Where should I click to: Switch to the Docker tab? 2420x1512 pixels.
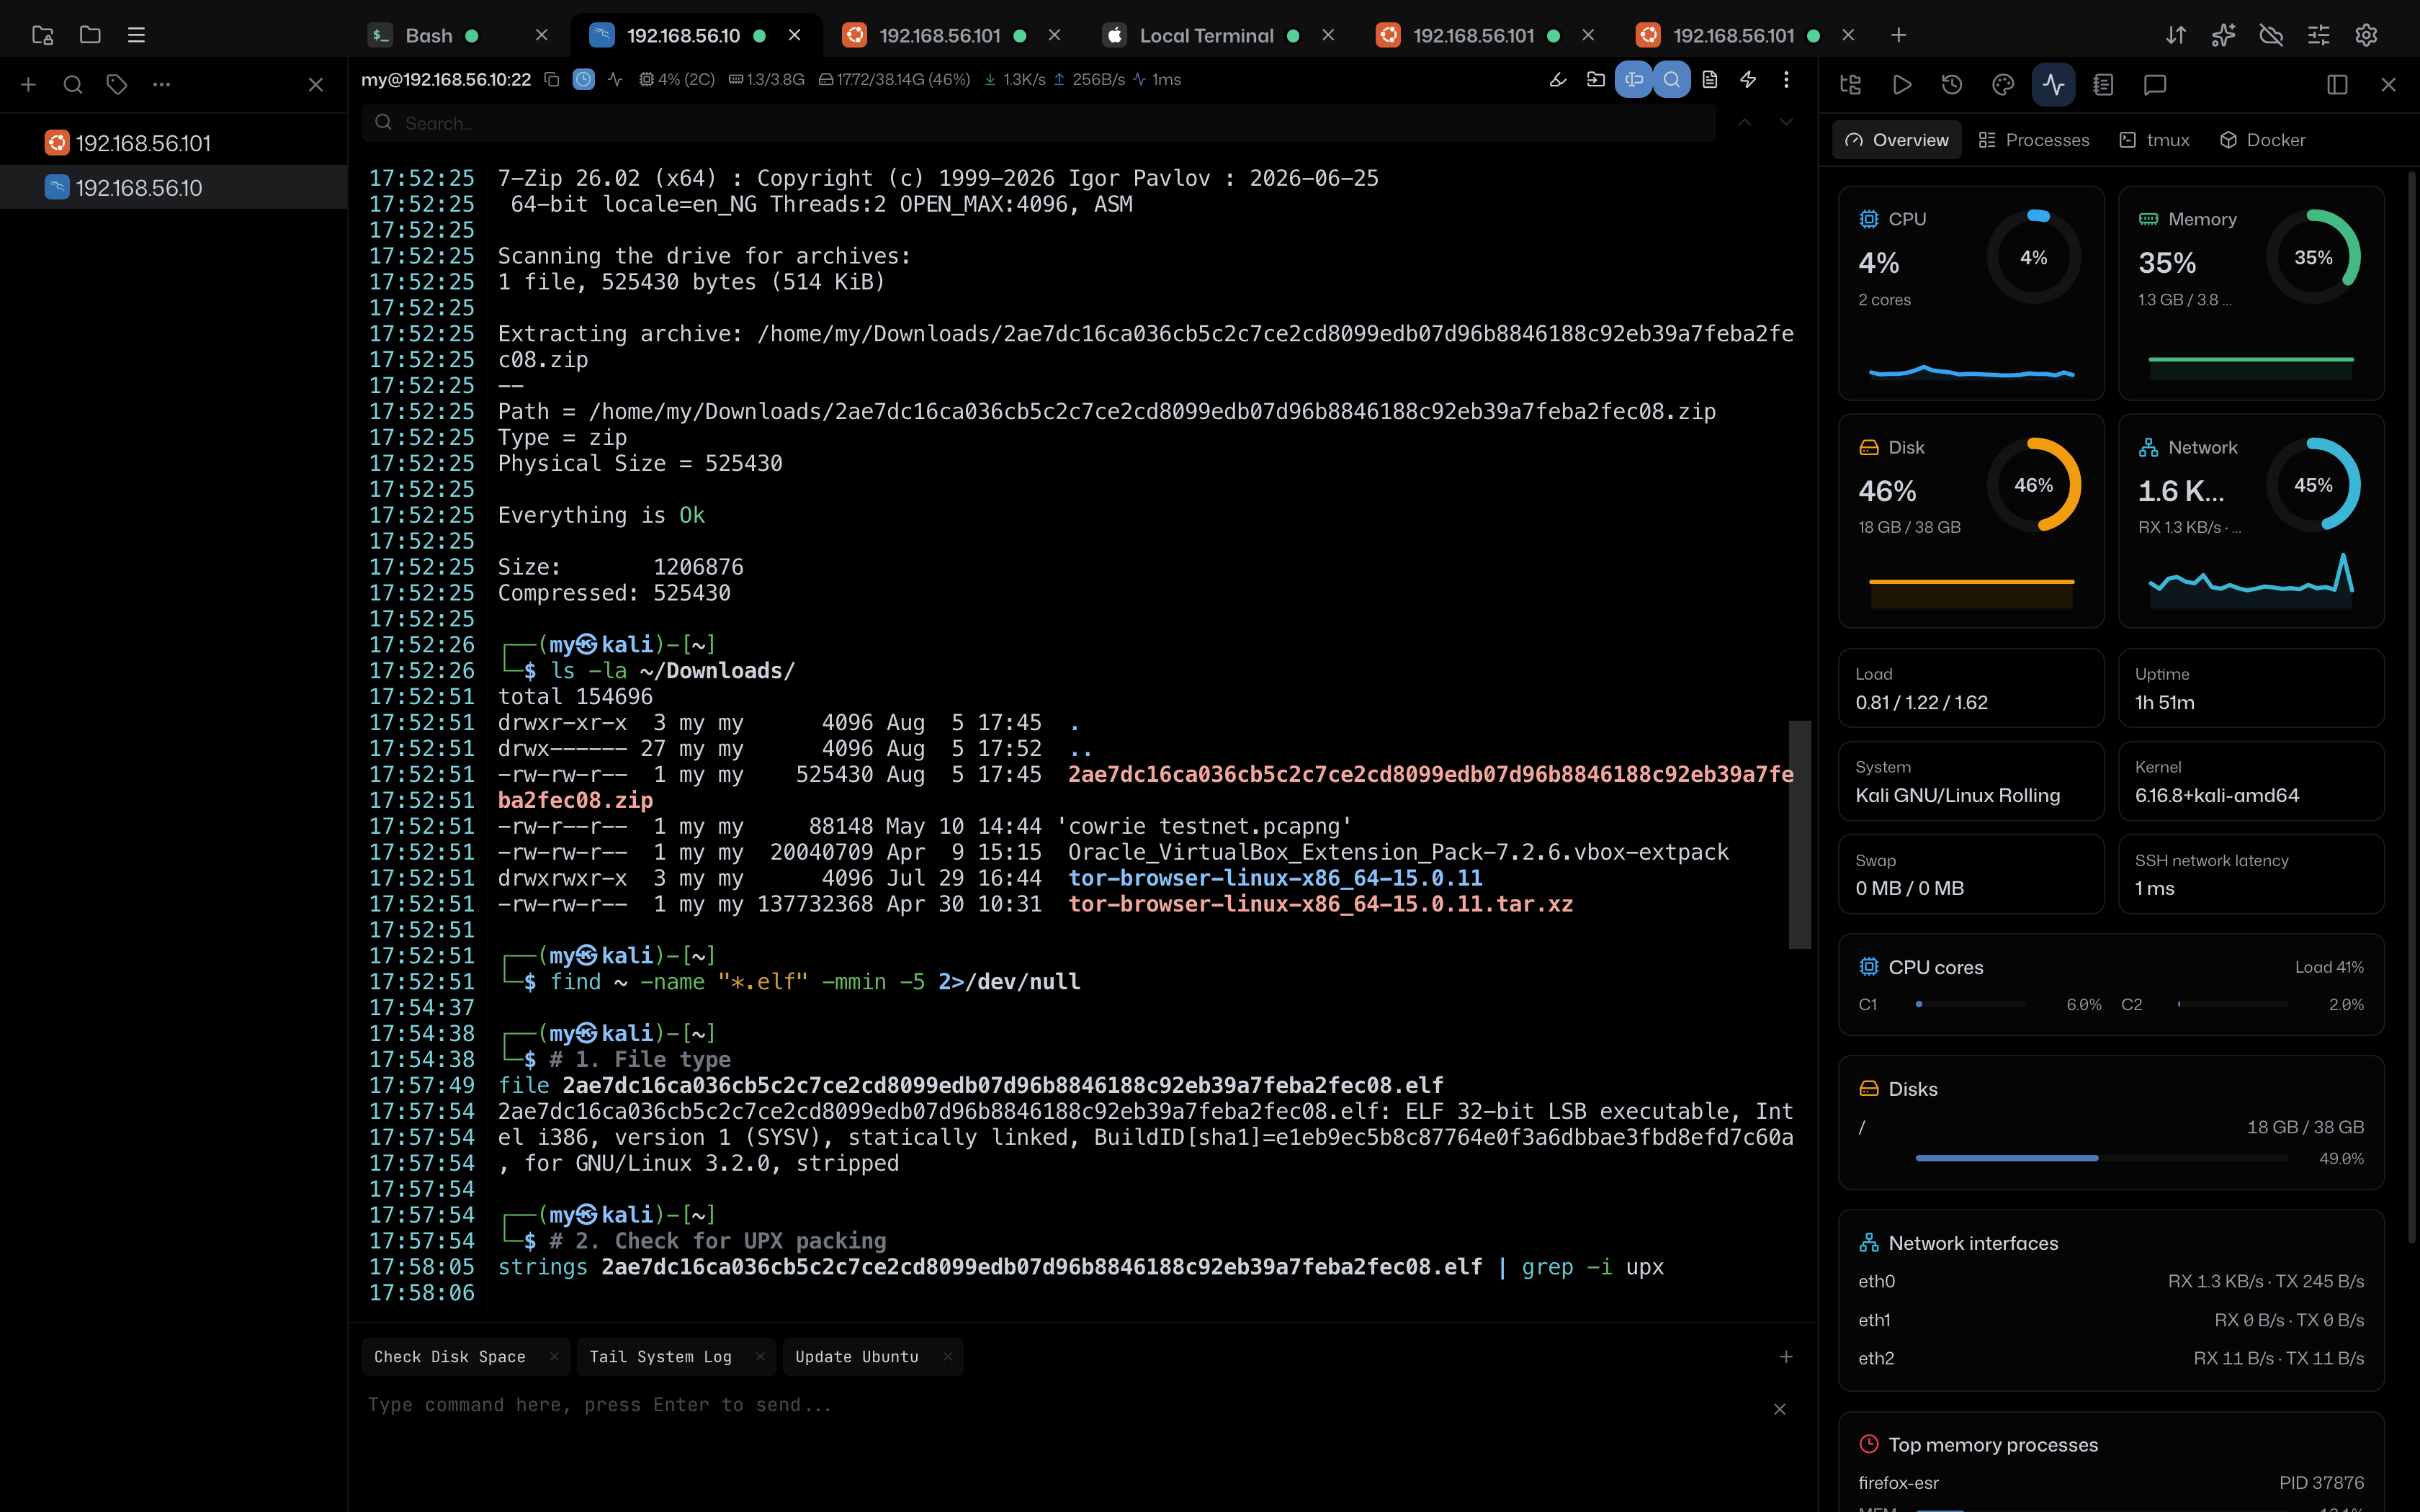tap(2262, 140)
